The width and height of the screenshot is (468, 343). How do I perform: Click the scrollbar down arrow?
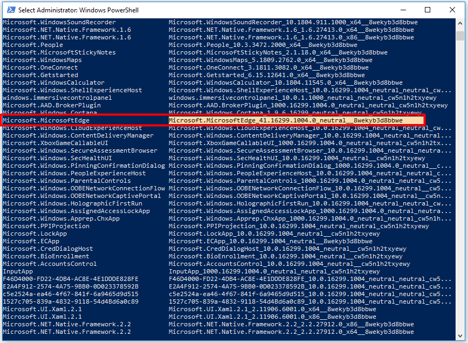point(460,336)
